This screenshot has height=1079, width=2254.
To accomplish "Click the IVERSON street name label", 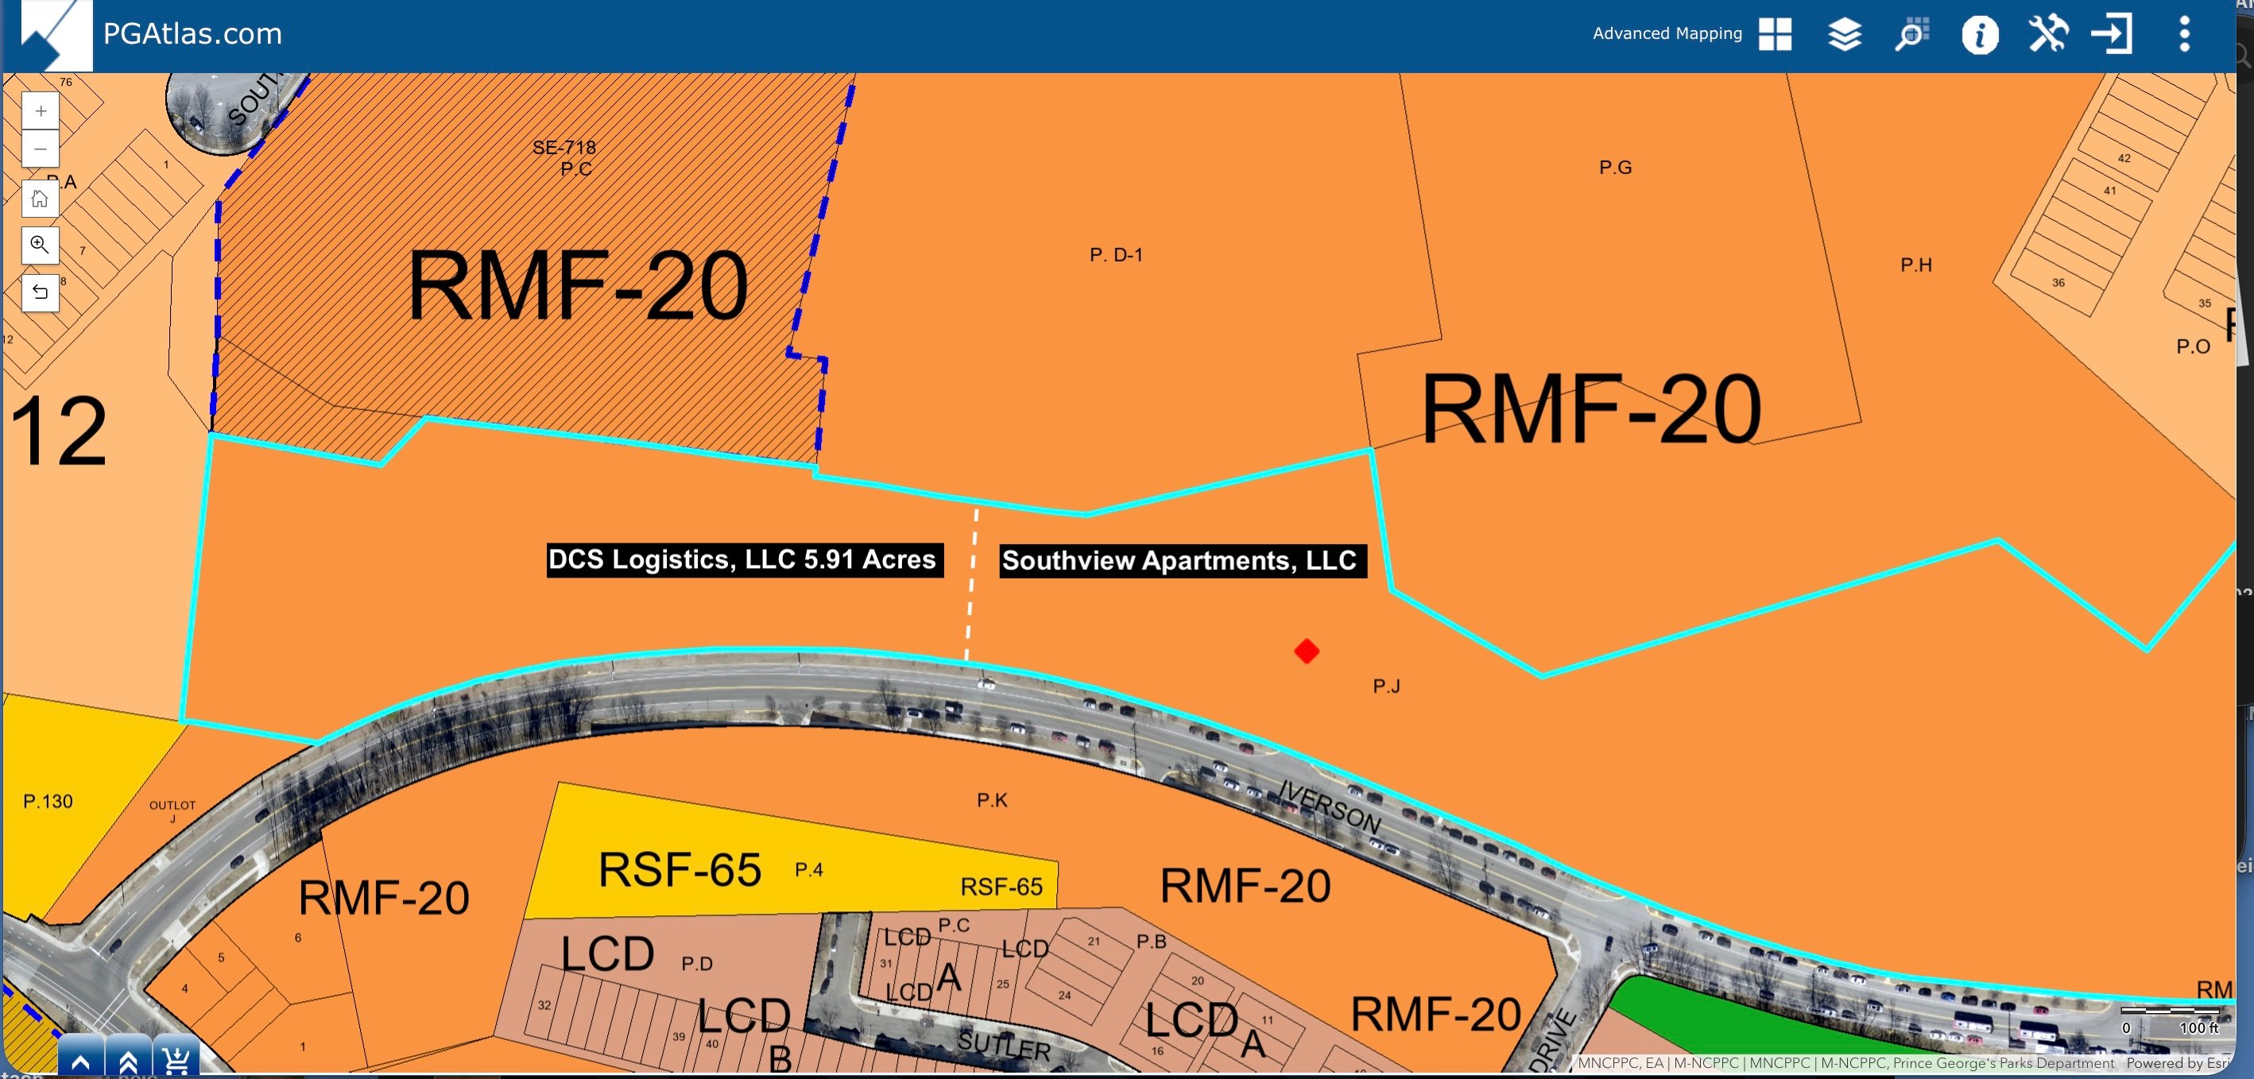I will coord(1329,806).
